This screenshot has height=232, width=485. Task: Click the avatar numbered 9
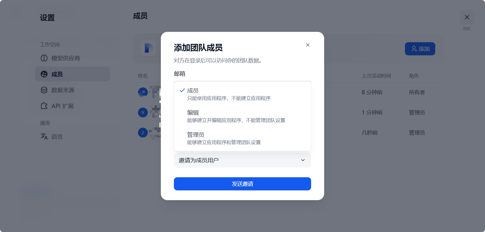(x=143, y=112)
